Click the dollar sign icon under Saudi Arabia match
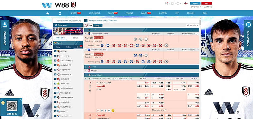This screenshot has height=119, width=253. [x=106, y=110]
